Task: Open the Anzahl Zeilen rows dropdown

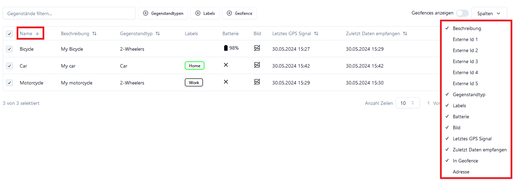Action: (x=407, y=103)
